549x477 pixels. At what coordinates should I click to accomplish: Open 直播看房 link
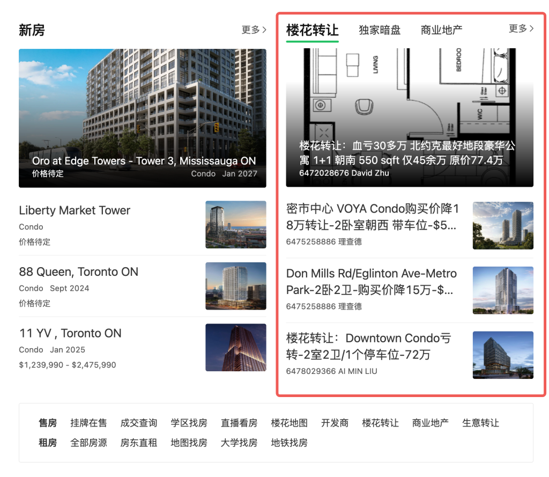click(239, 423)
